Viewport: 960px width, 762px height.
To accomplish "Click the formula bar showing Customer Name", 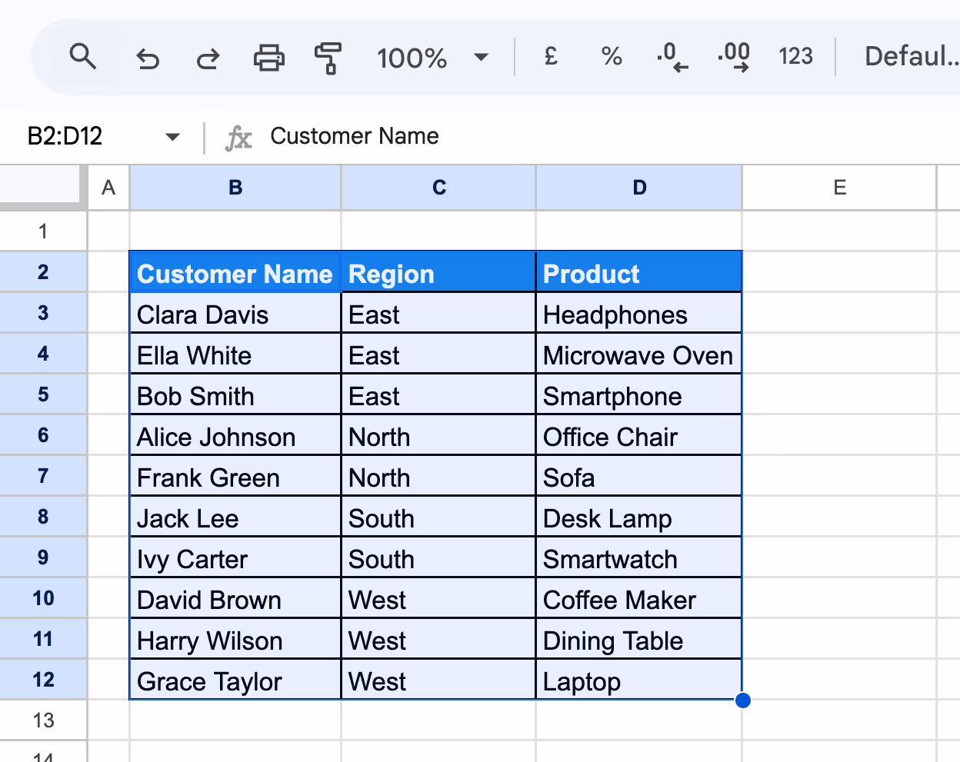I will click(x=354, y=136).
